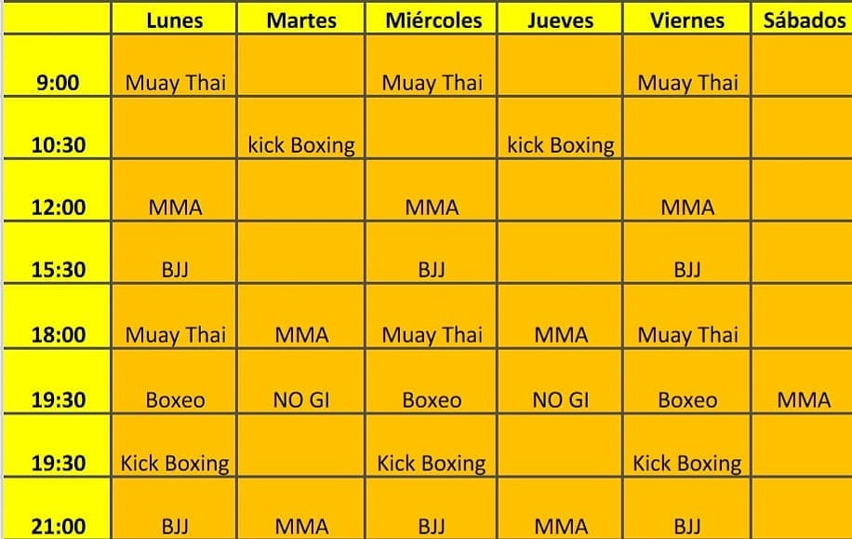Image resolution: width=852 pixels, height=539 pixels.
Task: Select the 10:30 time label
Action: coord(58,145)
